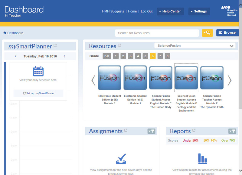The width and height of the screenshot is (242, 175).
Task: Click the calendar icon in planner
Action: coord(38,71)
